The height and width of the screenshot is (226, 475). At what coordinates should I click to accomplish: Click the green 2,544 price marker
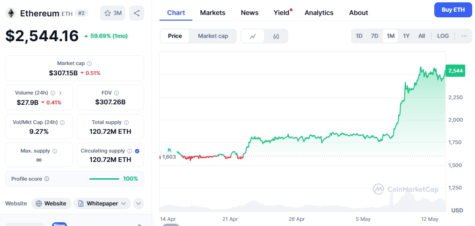455,71
